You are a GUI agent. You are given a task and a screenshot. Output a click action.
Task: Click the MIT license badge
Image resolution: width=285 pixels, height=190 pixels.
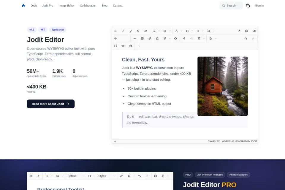[43, 30]
